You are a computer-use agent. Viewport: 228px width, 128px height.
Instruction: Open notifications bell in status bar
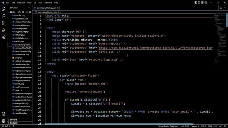click(x=225, y=126)
